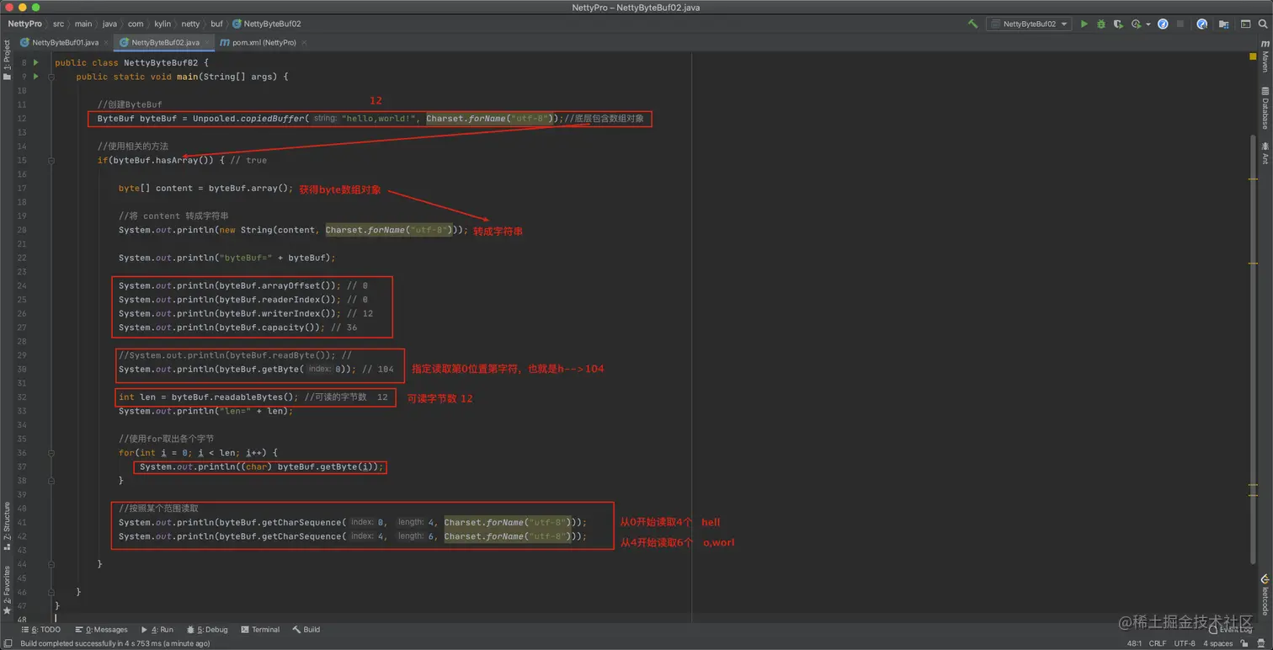Click the fold end marker at line 38

coord(51,481)
